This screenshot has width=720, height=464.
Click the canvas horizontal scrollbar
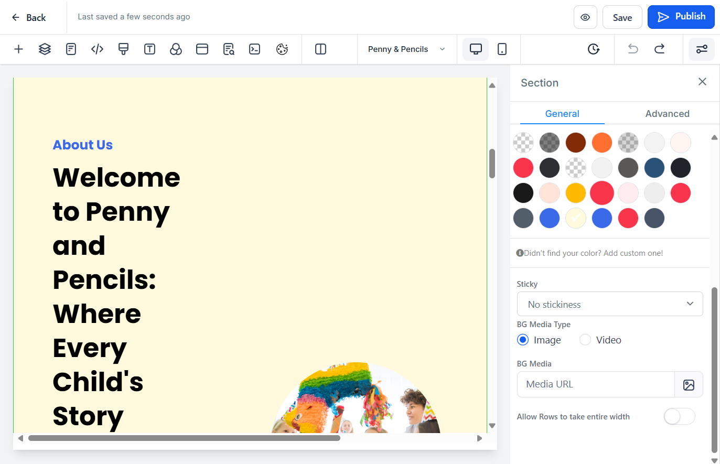pos(184,438)
